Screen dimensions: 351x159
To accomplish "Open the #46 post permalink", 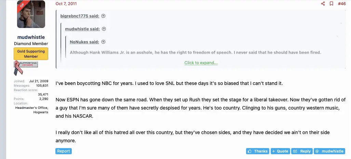I will pos(342,4).
